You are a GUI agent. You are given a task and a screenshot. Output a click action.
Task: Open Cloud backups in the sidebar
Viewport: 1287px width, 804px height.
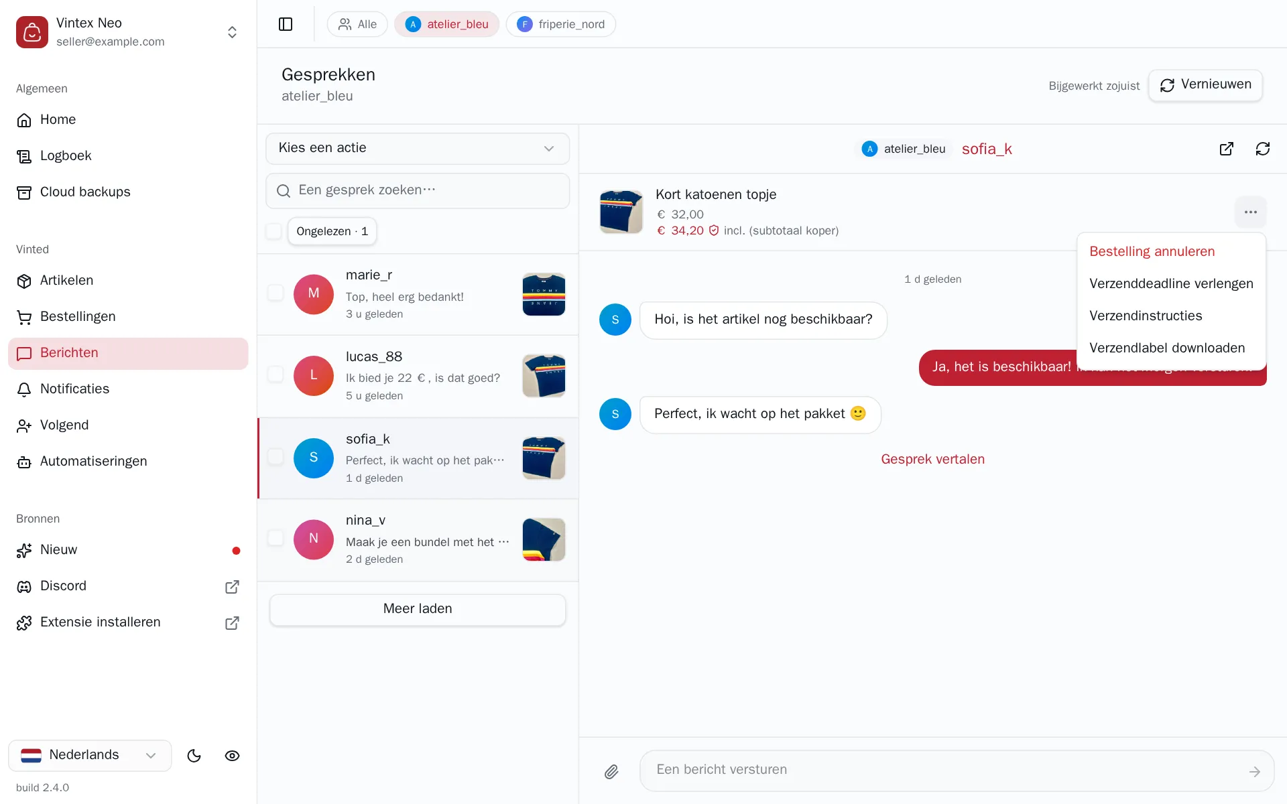pyautogui.click(x=128, y=192)
